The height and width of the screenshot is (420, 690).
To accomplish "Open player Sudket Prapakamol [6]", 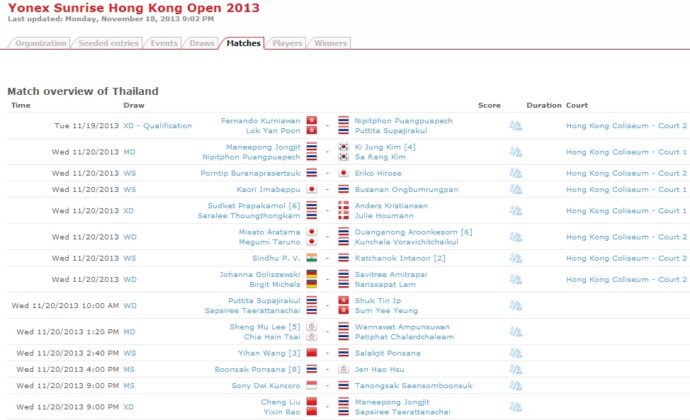I will [x=254, y=206].
